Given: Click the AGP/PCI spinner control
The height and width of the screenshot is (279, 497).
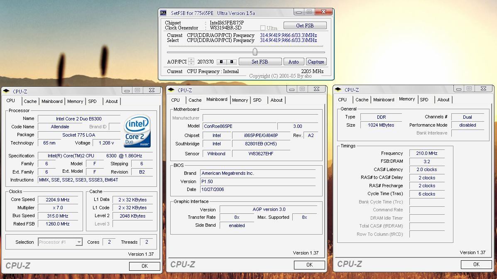Looking at the screenshot, I should (191, 61).
